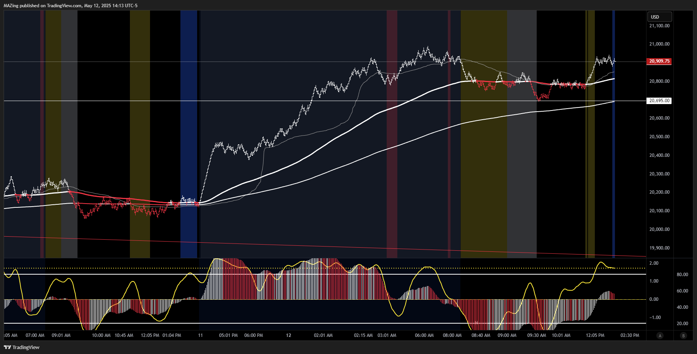This screenshot has width=697, height=354.
Task: Click the 40.00 indicator scale value
Action: tap(683, 307)
